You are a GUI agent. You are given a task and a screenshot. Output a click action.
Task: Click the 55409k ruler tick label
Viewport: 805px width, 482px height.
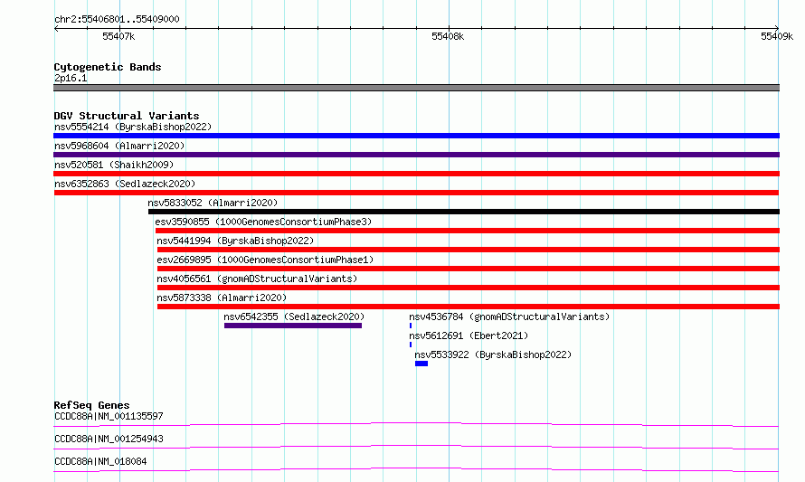[777, 36]
